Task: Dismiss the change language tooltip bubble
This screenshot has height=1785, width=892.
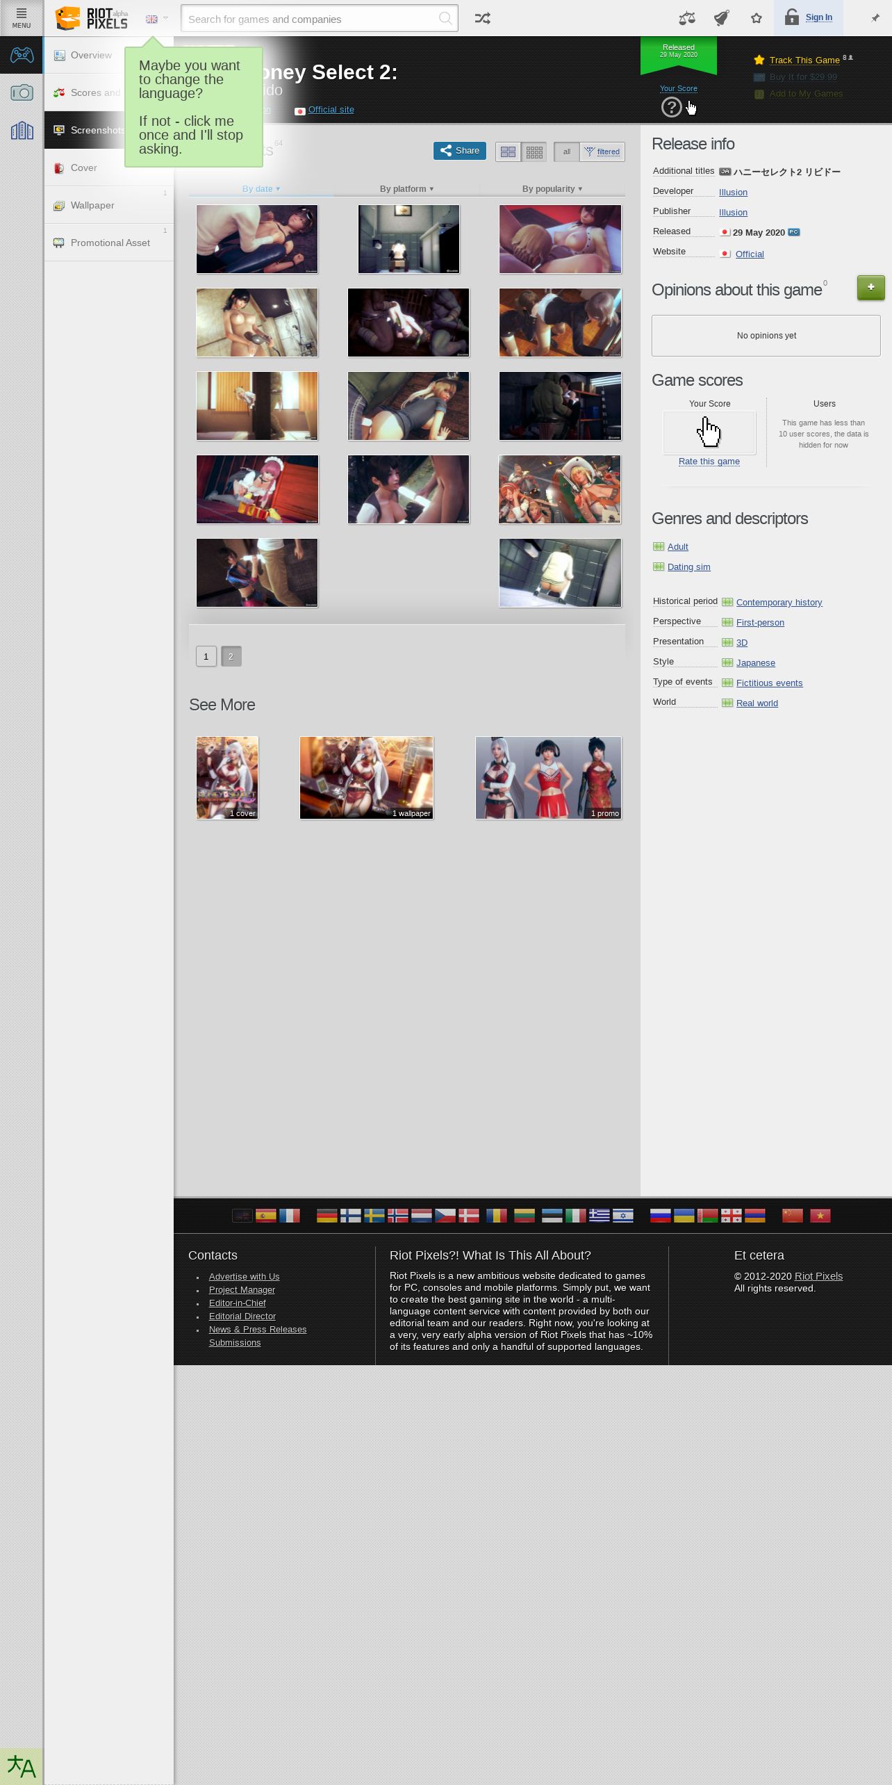Action: coord(194,107)
